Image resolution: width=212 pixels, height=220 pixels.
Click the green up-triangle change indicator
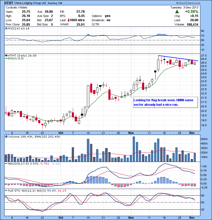[x=177, y=12]
